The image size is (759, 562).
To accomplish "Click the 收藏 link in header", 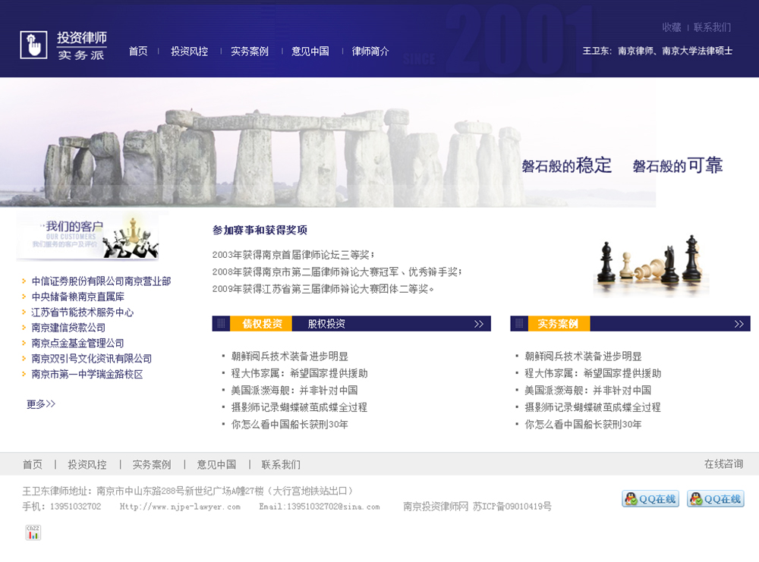I will click(x=672, y=27).
